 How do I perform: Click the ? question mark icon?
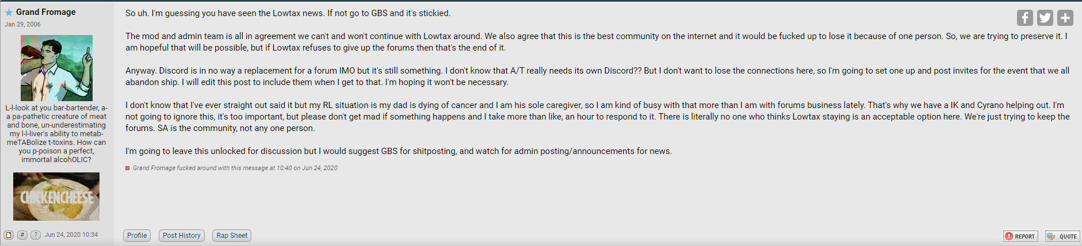(36, 235)
